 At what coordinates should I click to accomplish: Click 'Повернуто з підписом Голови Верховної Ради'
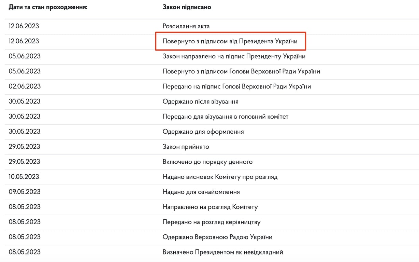pos(241,71)
